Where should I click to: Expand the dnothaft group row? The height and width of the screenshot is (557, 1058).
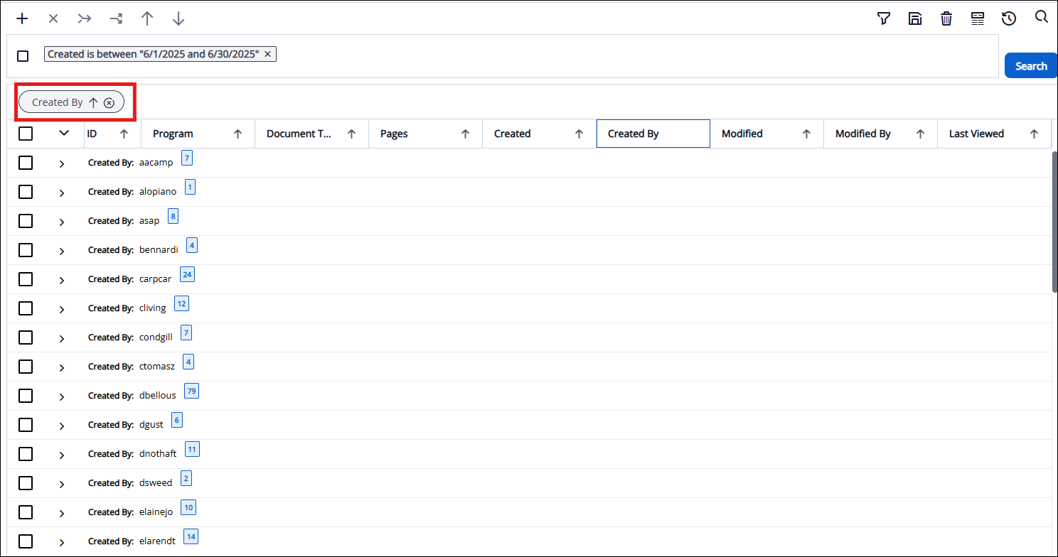tap(62, 455)
